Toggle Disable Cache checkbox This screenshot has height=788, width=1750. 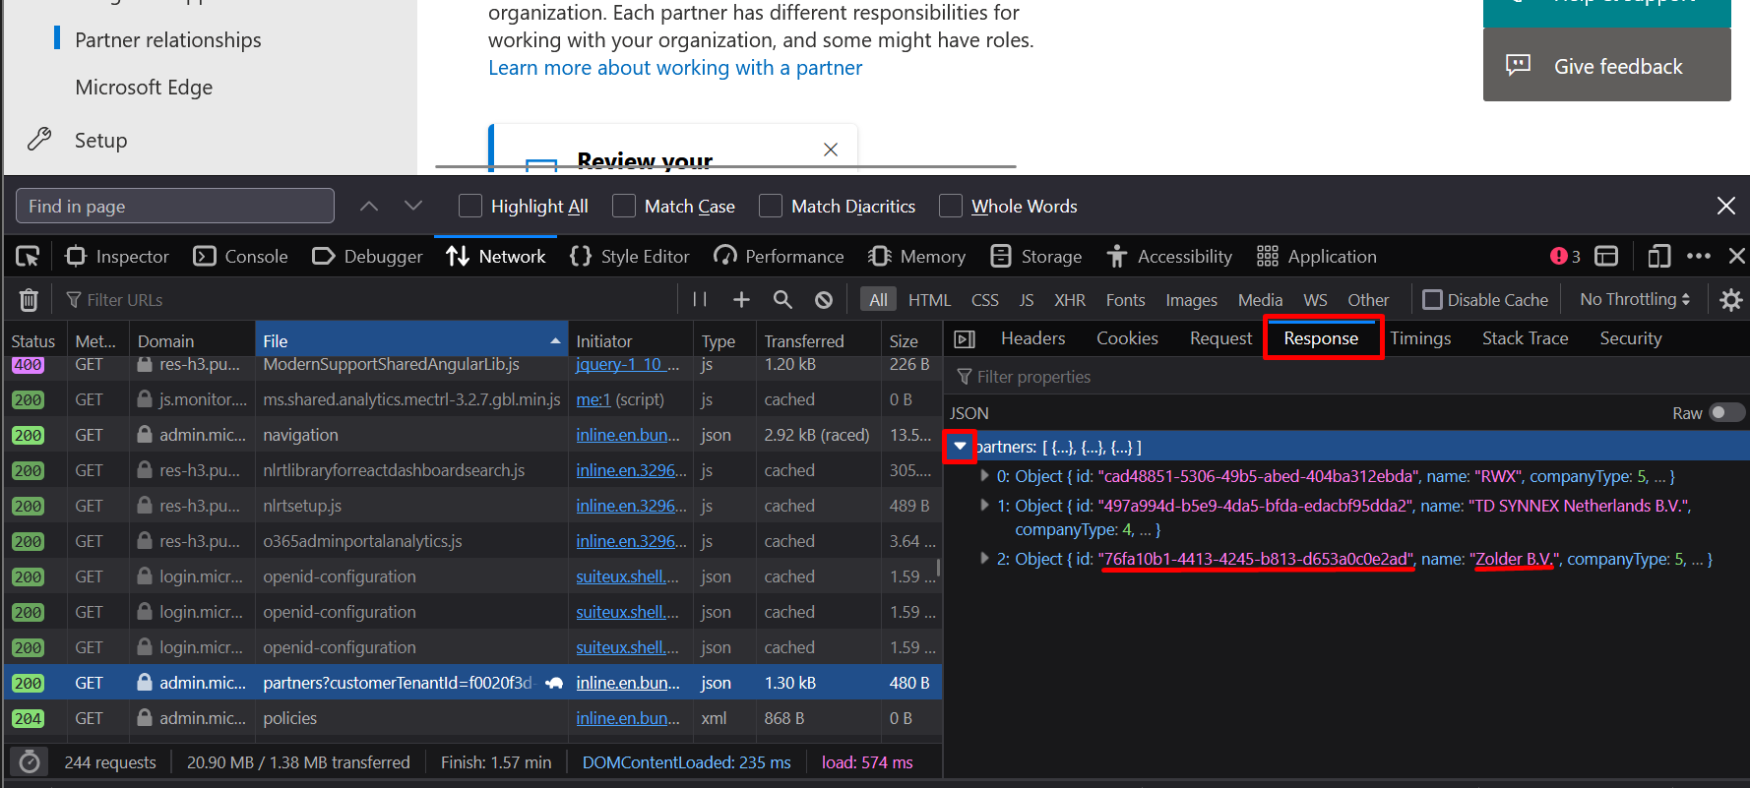1433,300
